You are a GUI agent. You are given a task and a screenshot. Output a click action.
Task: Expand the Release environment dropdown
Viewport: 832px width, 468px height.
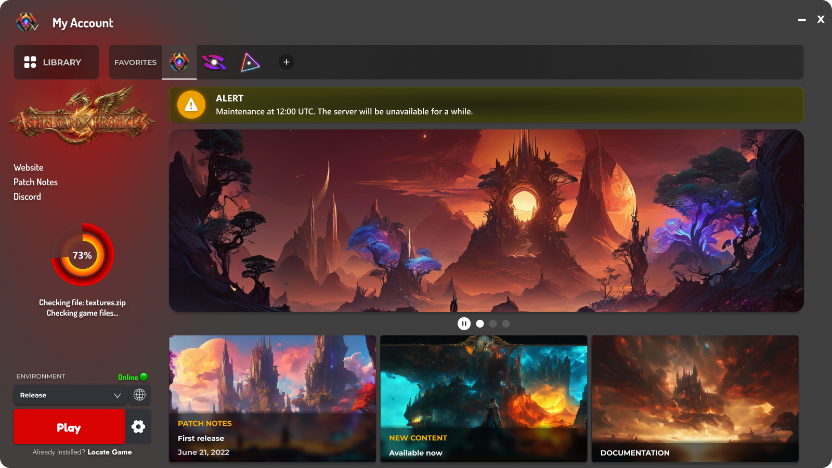70,395
